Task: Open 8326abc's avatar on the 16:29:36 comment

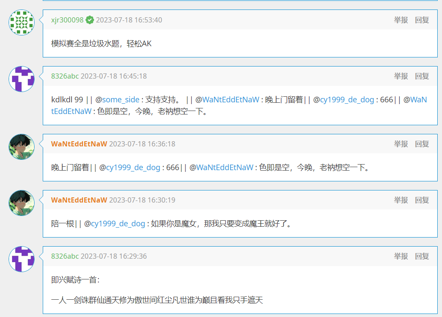Action: click(22, 259)
